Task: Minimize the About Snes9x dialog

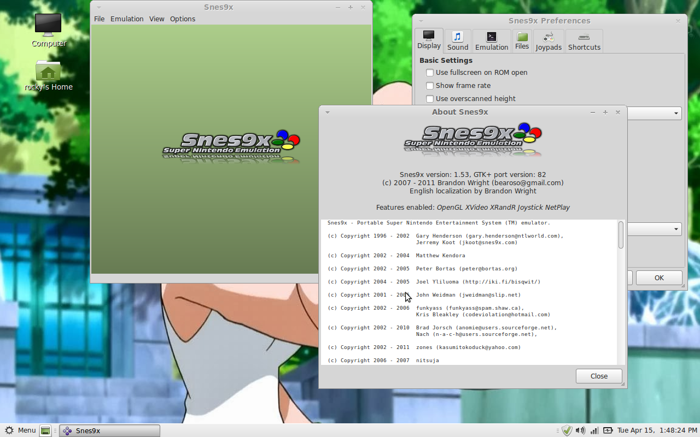Action: coord(593,112)
